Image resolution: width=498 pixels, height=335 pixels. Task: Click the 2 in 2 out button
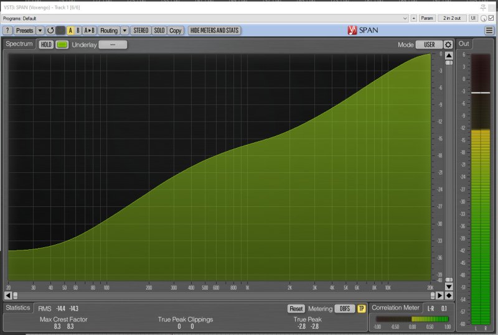pos(452,19)
